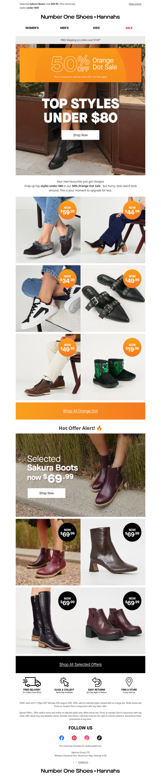Click Shop Now on Top Styles banner
The height and width of the screenshot is (776, 161).
tap(80, 135)
